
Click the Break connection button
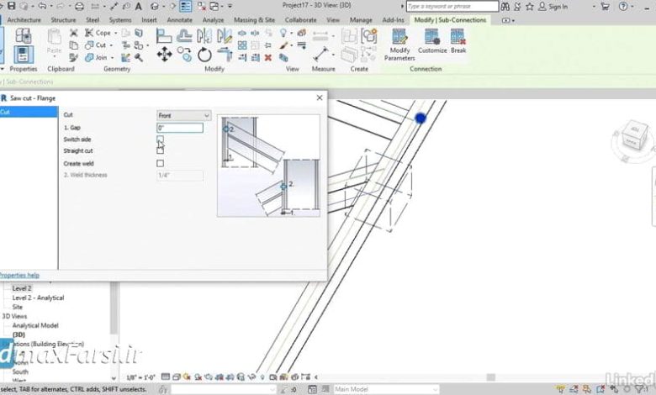click(458, 42)
